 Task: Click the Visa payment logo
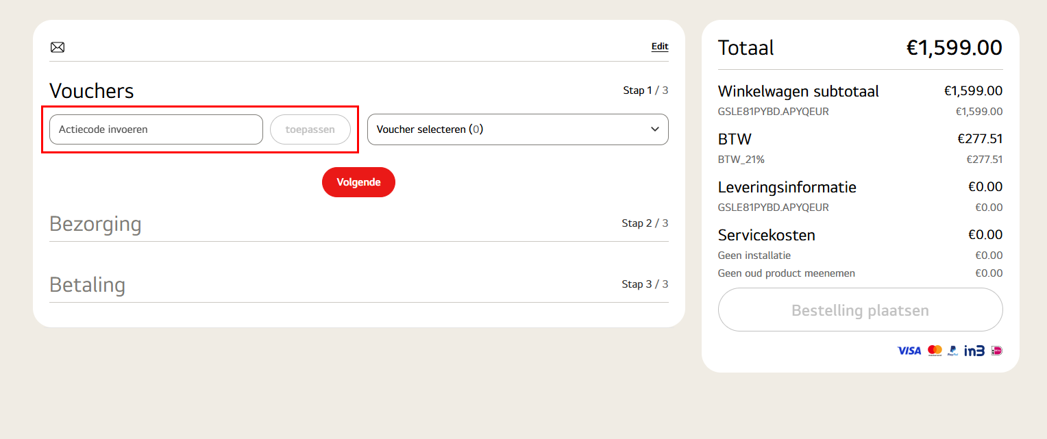coord(909,351)
